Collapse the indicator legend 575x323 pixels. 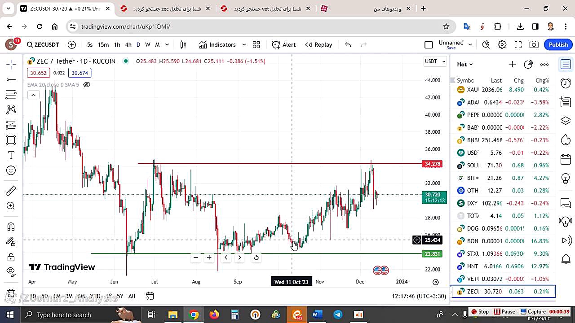pos(33,95)
